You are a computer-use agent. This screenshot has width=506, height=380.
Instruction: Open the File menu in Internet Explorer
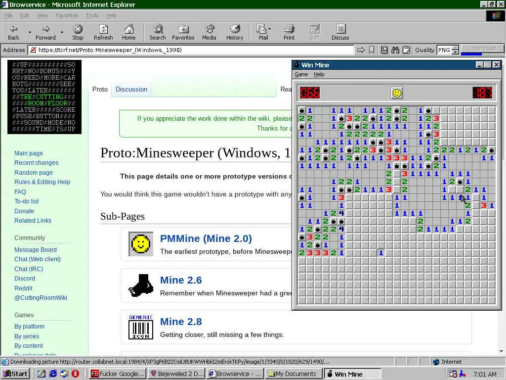point(8,15)
